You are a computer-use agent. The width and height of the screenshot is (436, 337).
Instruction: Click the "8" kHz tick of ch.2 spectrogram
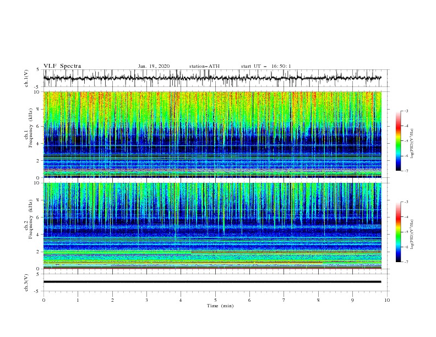coord(39,200)
